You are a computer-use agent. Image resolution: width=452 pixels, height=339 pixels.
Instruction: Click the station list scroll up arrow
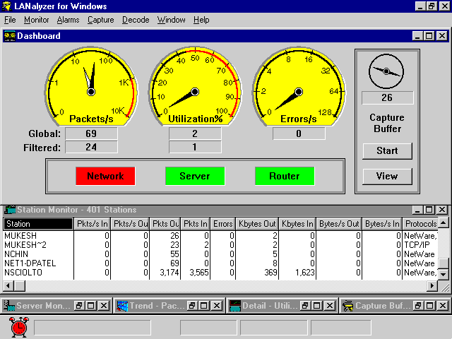click(443, 222)
